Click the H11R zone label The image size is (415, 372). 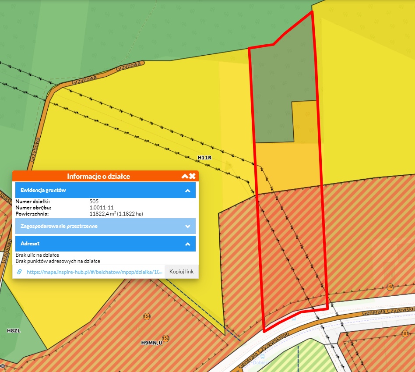click(204, 157)
